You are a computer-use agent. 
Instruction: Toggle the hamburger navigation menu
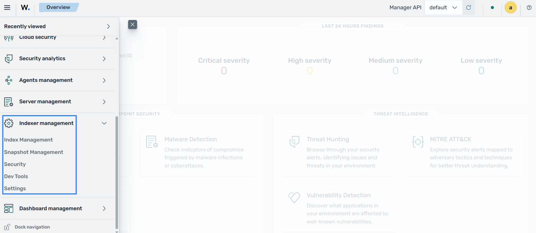point(7,8)
